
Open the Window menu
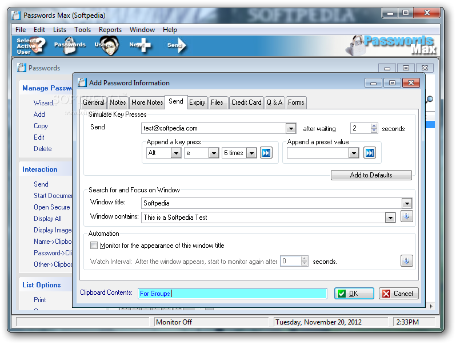[x=142, y=30]
